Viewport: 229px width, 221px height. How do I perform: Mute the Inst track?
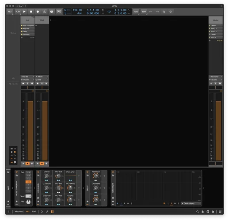(x=32, y=84)
